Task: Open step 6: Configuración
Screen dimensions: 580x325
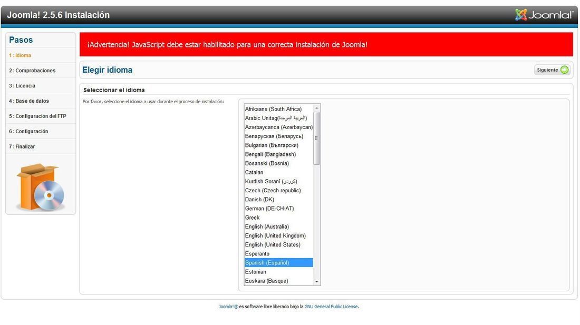Action: pos(28,132)
